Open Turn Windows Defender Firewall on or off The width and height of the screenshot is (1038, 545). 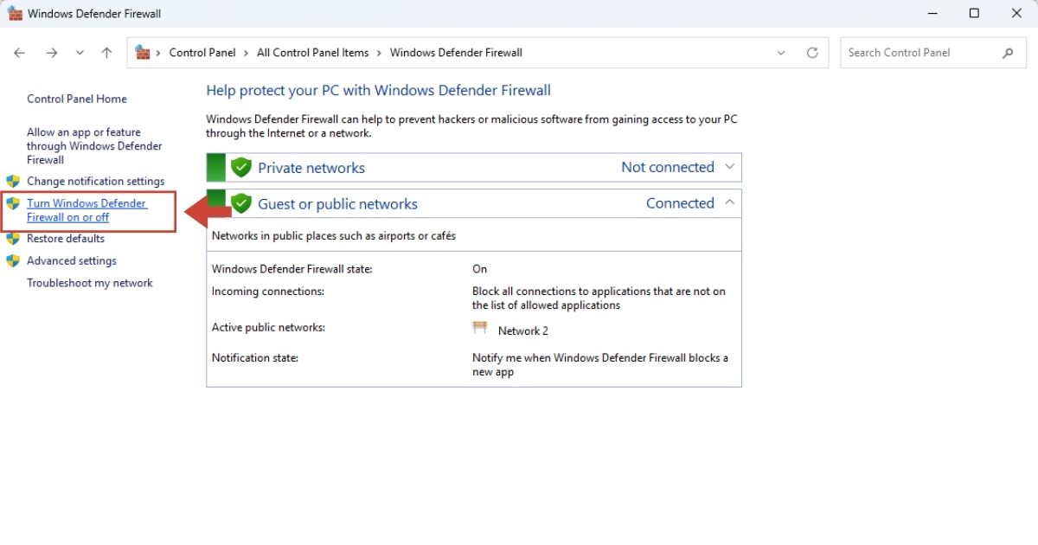click(86, 210)
